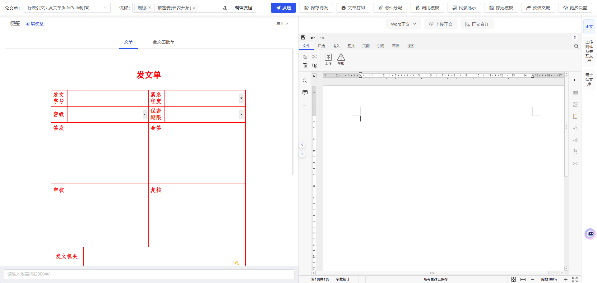
Task: Open the 视图 ribbon tab
Action: (411, 46)
